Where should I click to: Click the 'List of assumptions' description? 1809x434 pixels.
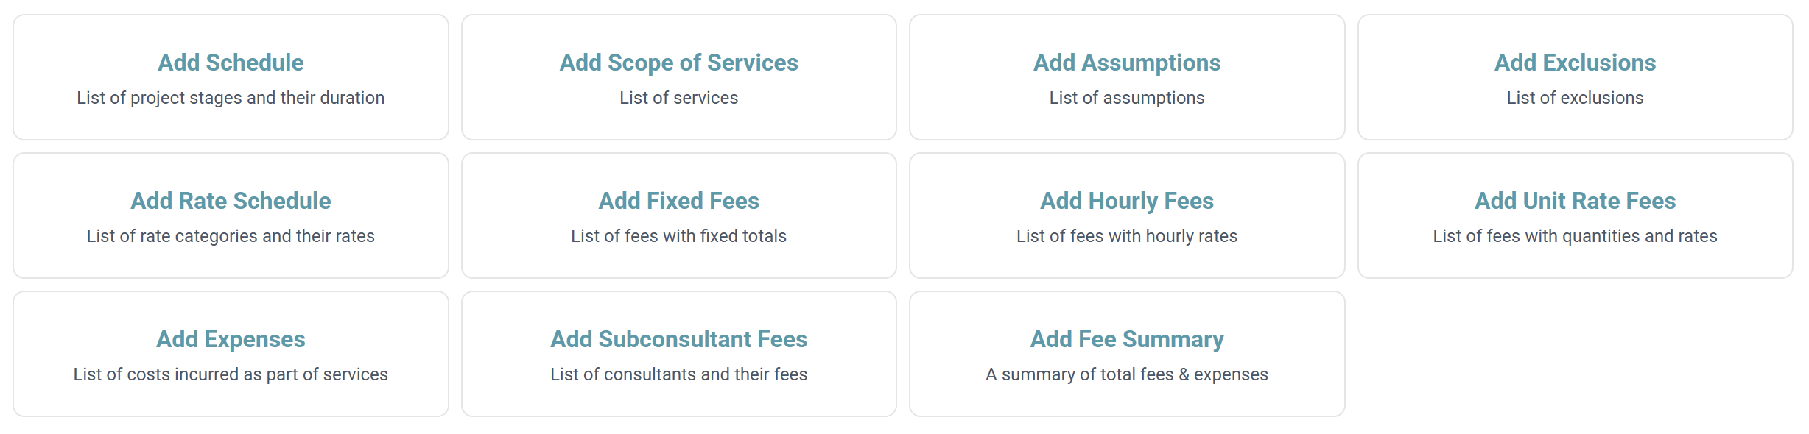pyautogui.click(x=1127, y=98)
